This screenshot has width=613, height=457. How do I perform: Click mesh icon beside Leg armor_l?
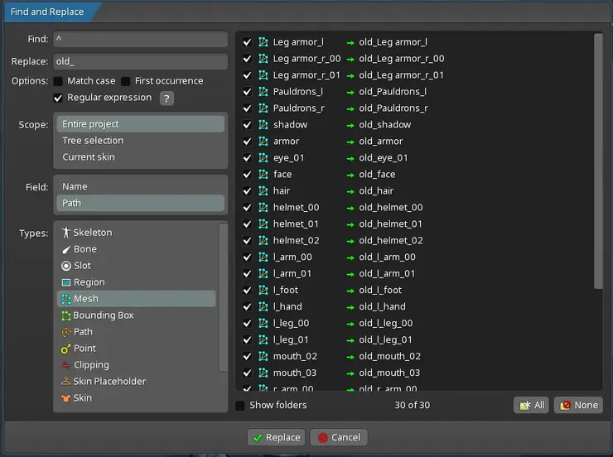tap(263, 41)
